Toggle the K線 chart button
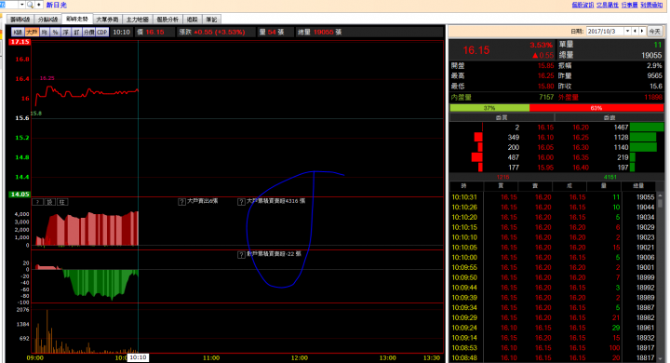The height and width of the screenshot is (363, 670). (18, 32)
